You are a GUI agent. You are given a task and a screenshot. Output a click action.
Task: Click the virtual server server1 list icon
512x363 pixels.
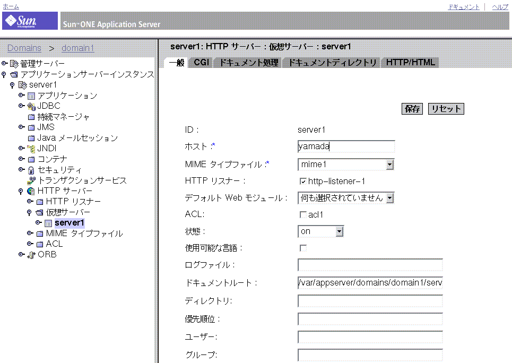pos(48,223)
